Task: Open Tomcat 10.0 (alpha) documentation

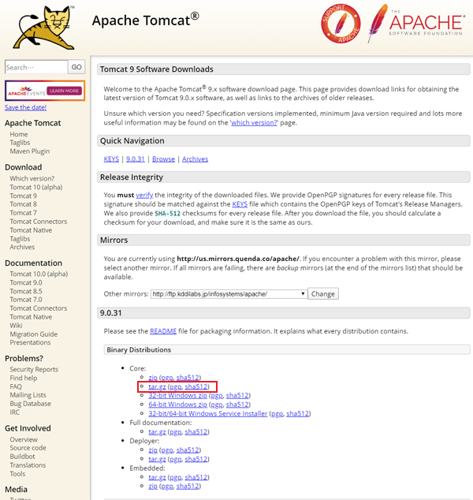Action: tap(39, 274)
